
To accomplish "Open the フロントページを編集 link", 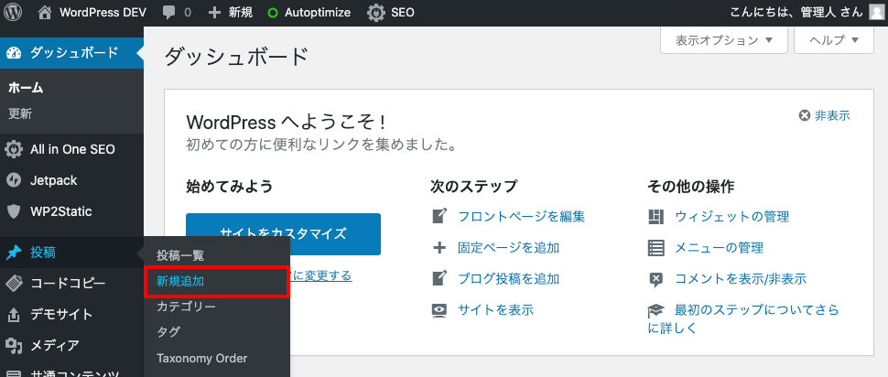I will tap(521, 217).
